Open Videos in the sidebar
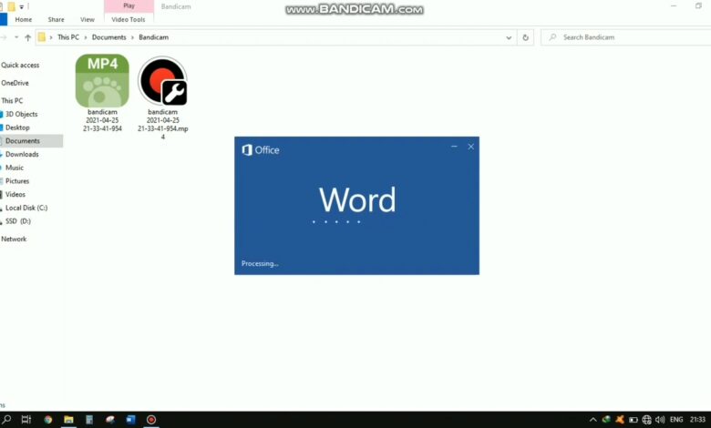The image size is (711, 428). 15,194
